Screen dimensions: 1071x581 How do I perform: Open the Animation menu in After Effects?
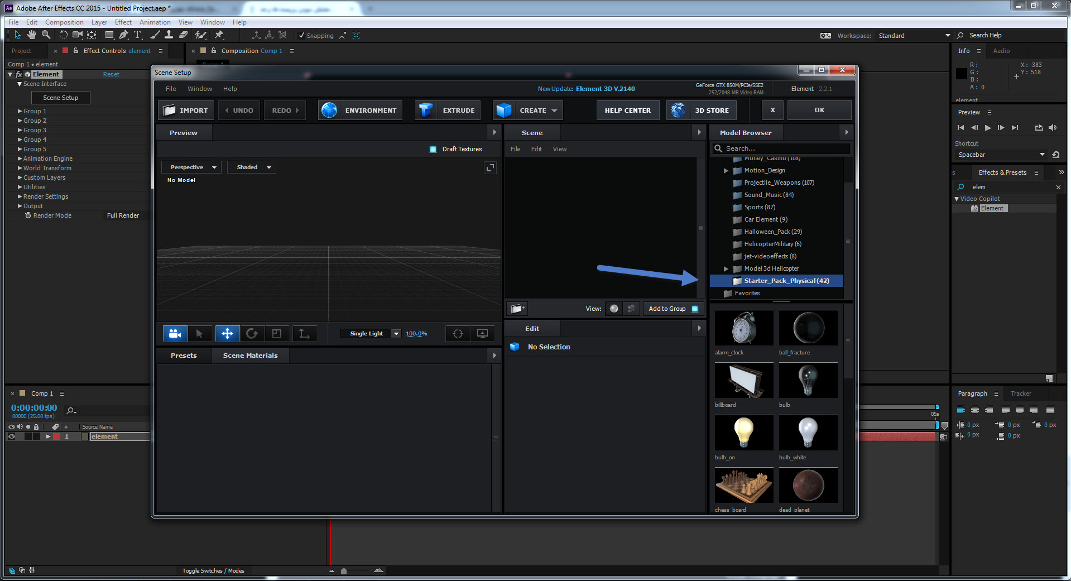[155, 22]
